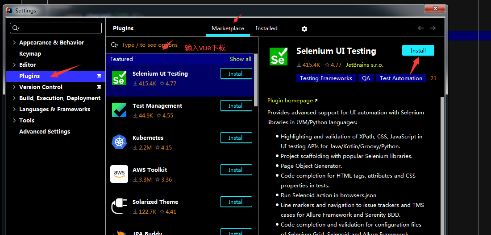Click the AWS Toolkit 3.36 rating

point(164,180)
